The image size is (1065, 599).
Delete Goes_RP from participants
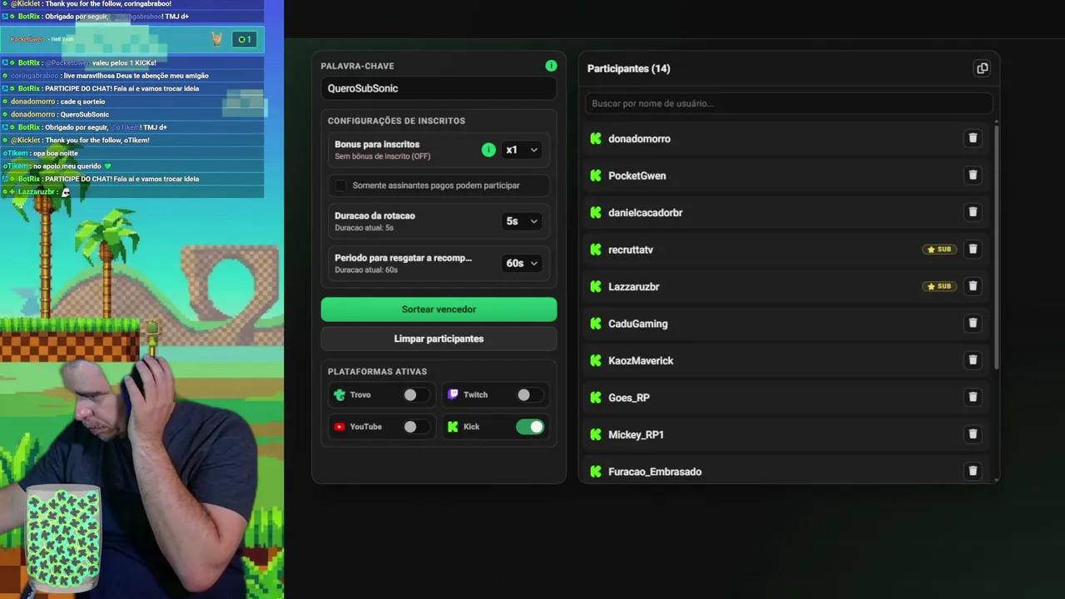click(x=973, y=397)
